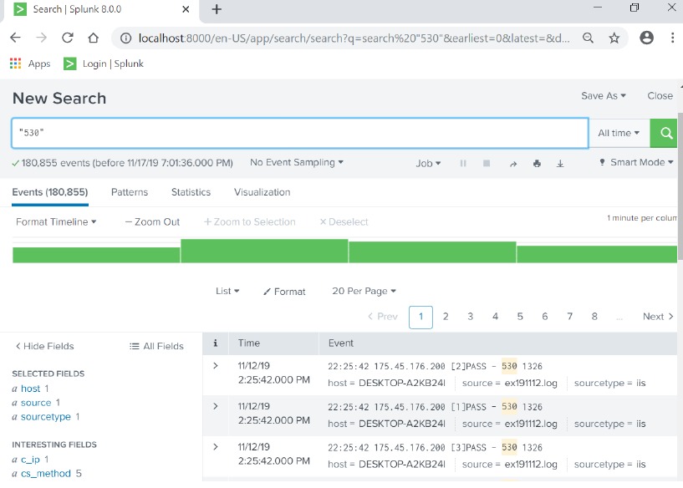View site information icon in address bar
Viewport: 683px width, 488px height.
[x=125, y=38]
